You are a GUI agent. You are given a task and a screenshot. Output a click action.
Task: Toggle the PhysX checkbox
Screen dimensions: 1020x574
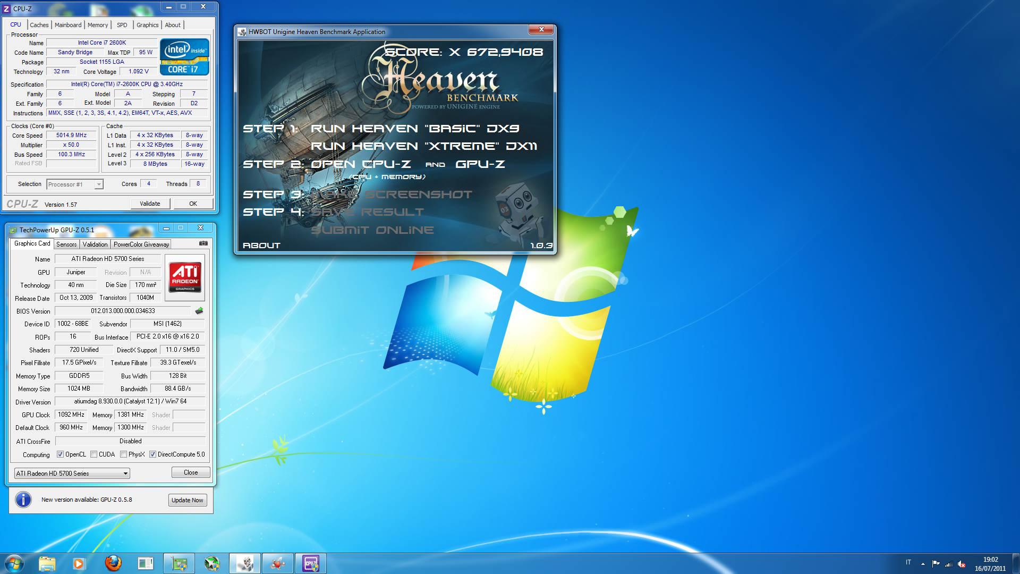click(124, 454)
